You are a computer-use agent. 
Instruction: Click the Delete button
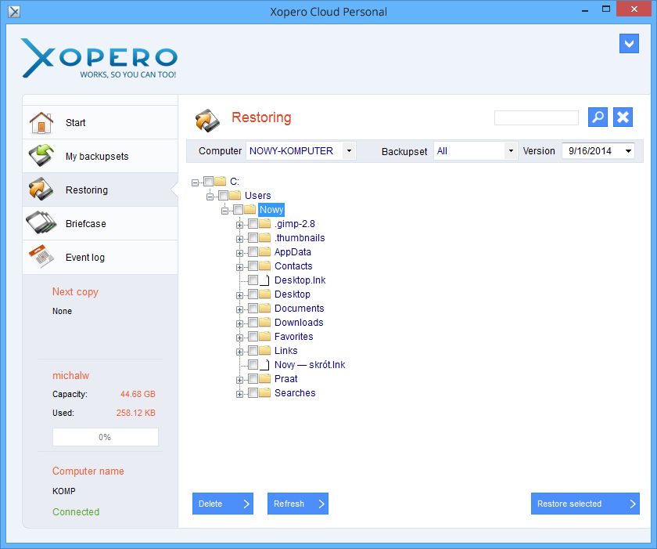(223, 504)
